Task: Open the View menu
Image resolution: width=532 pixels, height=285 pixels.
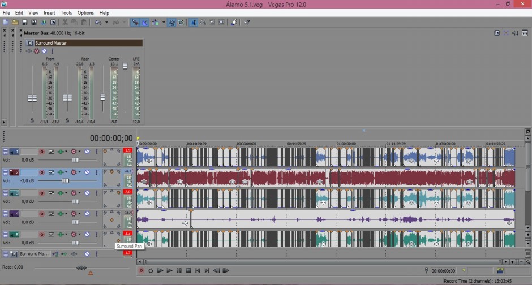Action: click(x=33, y=13)
